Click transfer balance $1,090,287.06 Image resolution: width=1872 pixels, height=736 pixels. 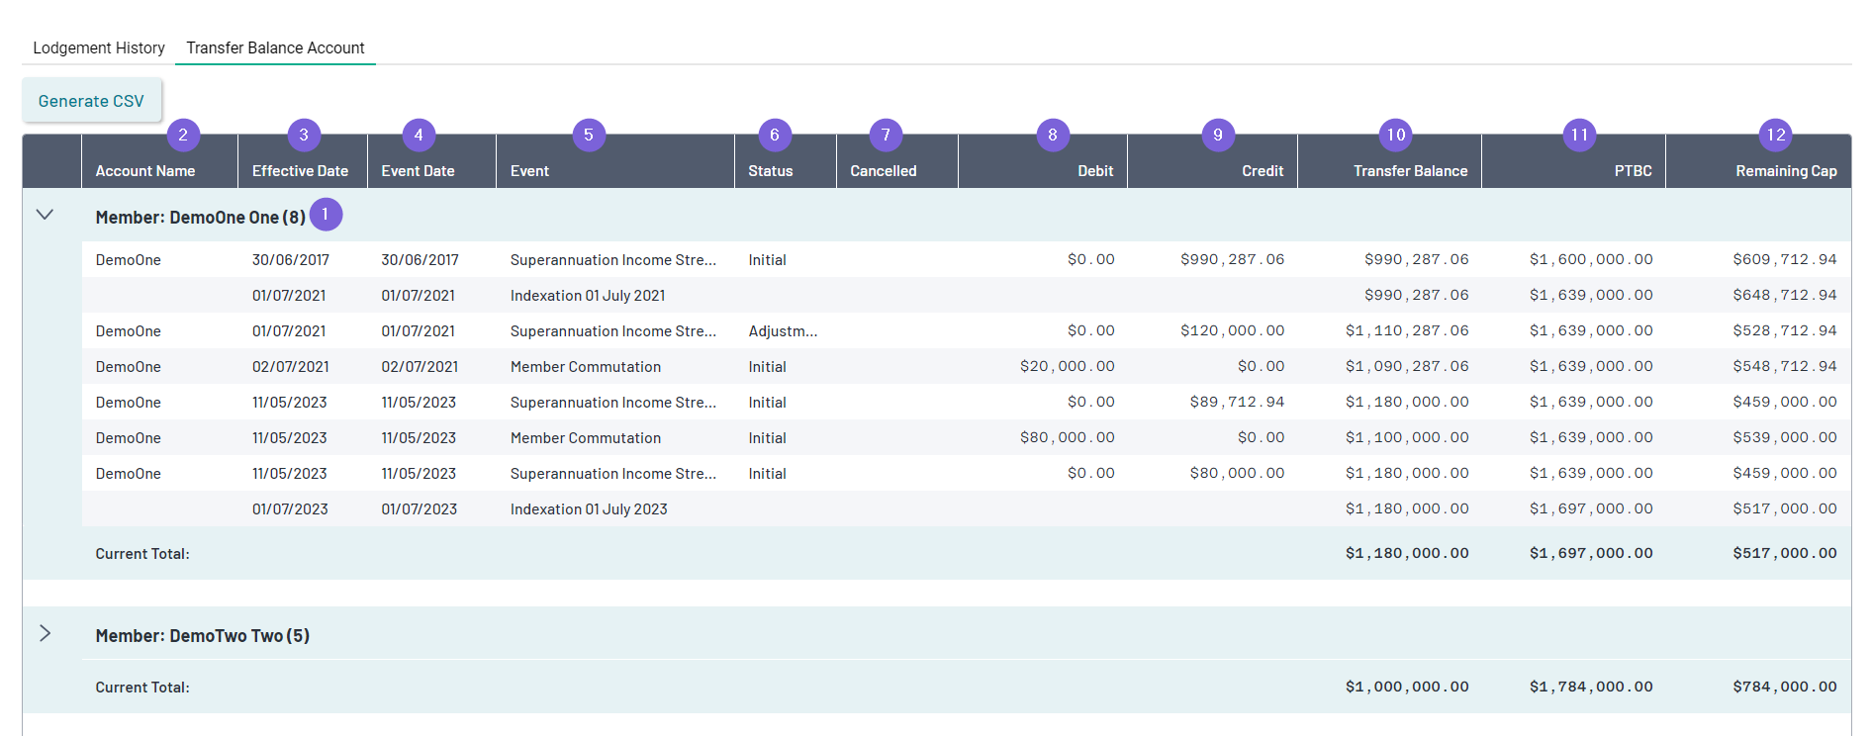tap(1407, 366)
